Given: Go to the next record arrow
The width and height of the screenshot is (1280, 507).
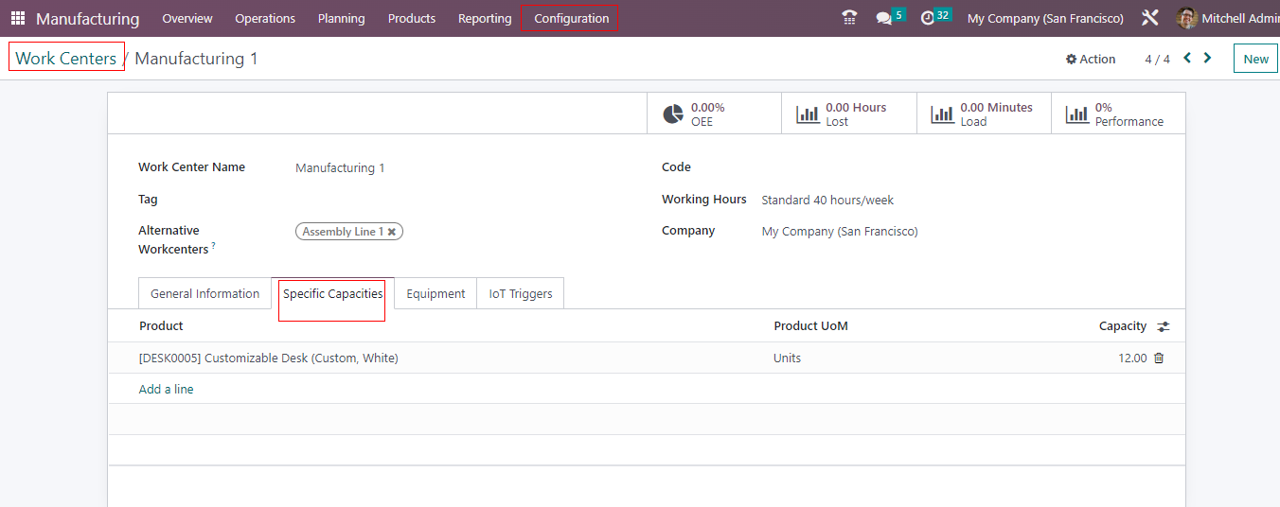Looking at the screenshot, I should pyautogui.click(x=1207, y=58).
